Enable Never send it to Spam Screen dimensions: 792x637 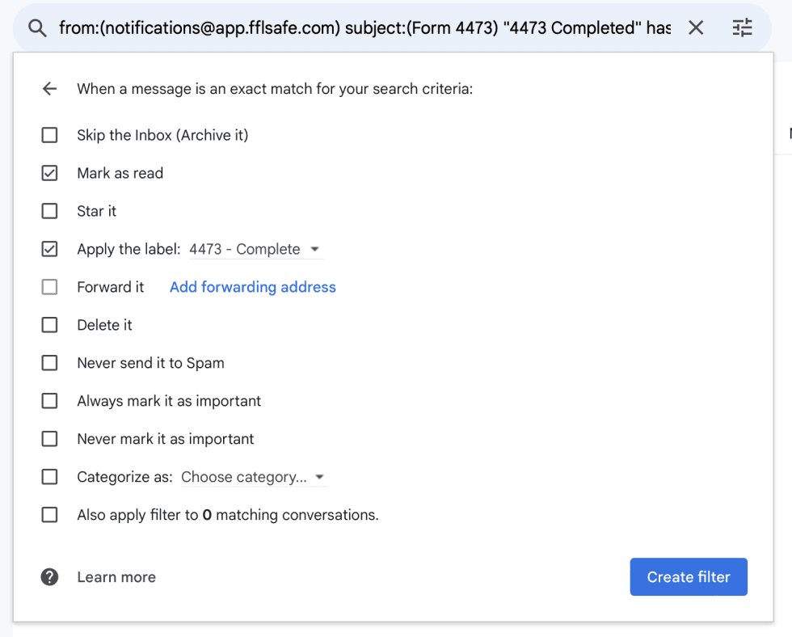(50, 363)
